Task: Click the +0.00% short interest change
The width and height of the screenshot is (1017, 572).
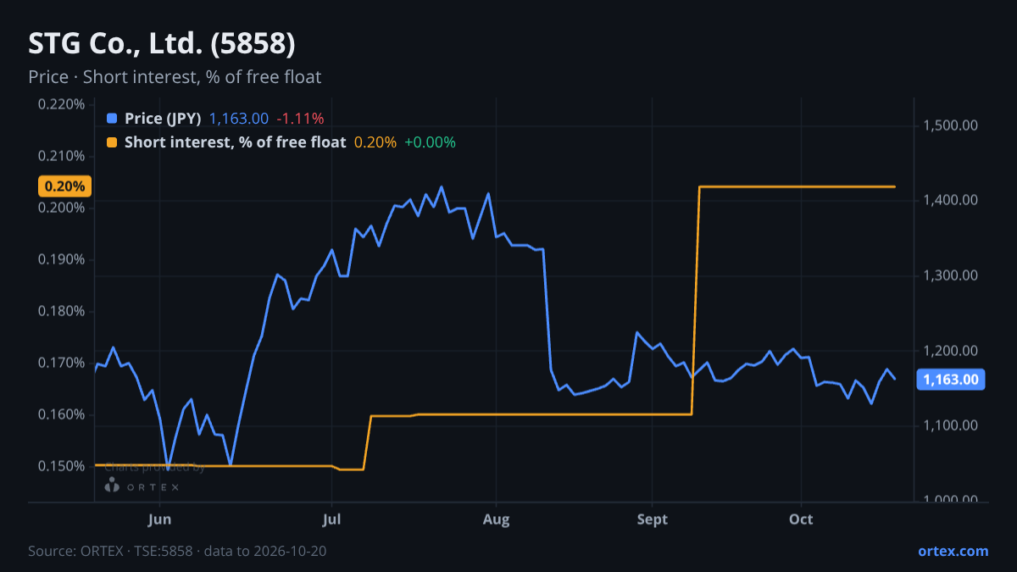Action: (x=430, y=142)
